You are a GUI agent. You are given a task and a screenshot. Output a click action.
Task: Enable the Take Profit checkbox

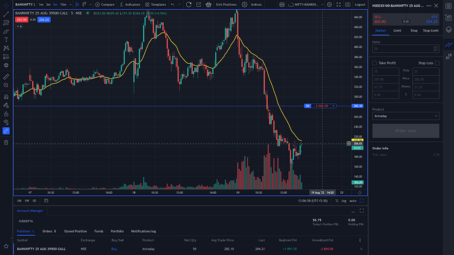[374, 63]
